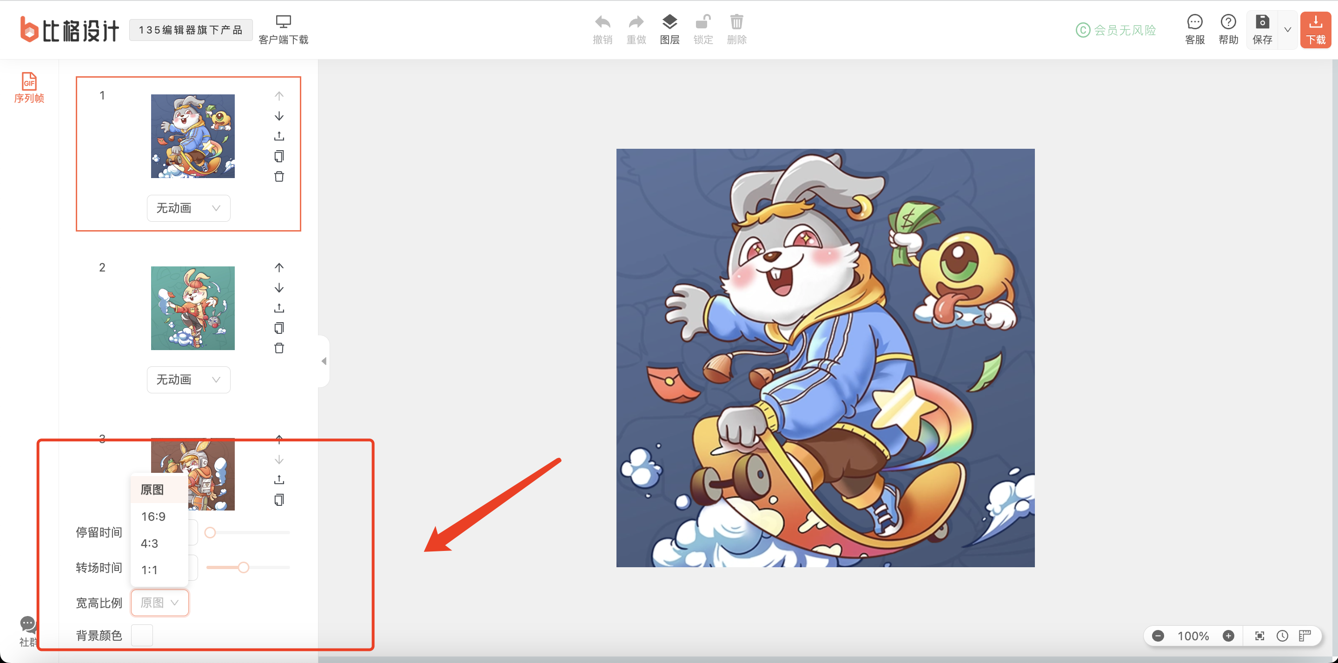Open frame 2 无动画 animation dropdown

189,380
